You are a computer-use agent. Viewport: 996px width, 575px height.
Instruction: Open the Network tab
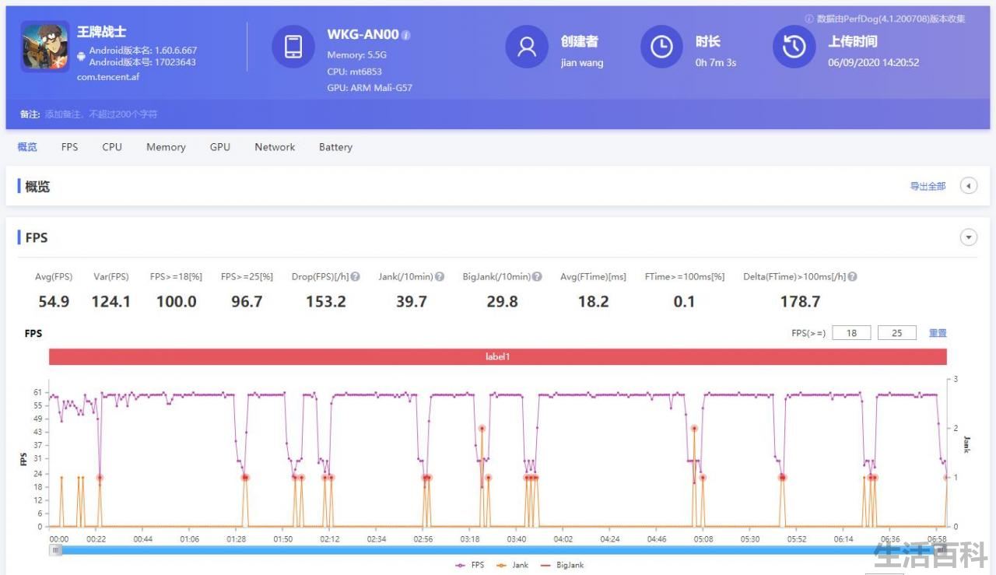[x=275, y=147]
